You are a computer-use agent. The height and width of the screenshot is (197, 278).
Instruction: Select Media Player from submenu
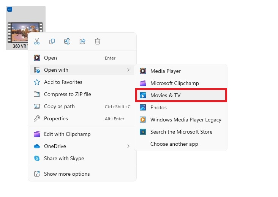pos(181,71)
